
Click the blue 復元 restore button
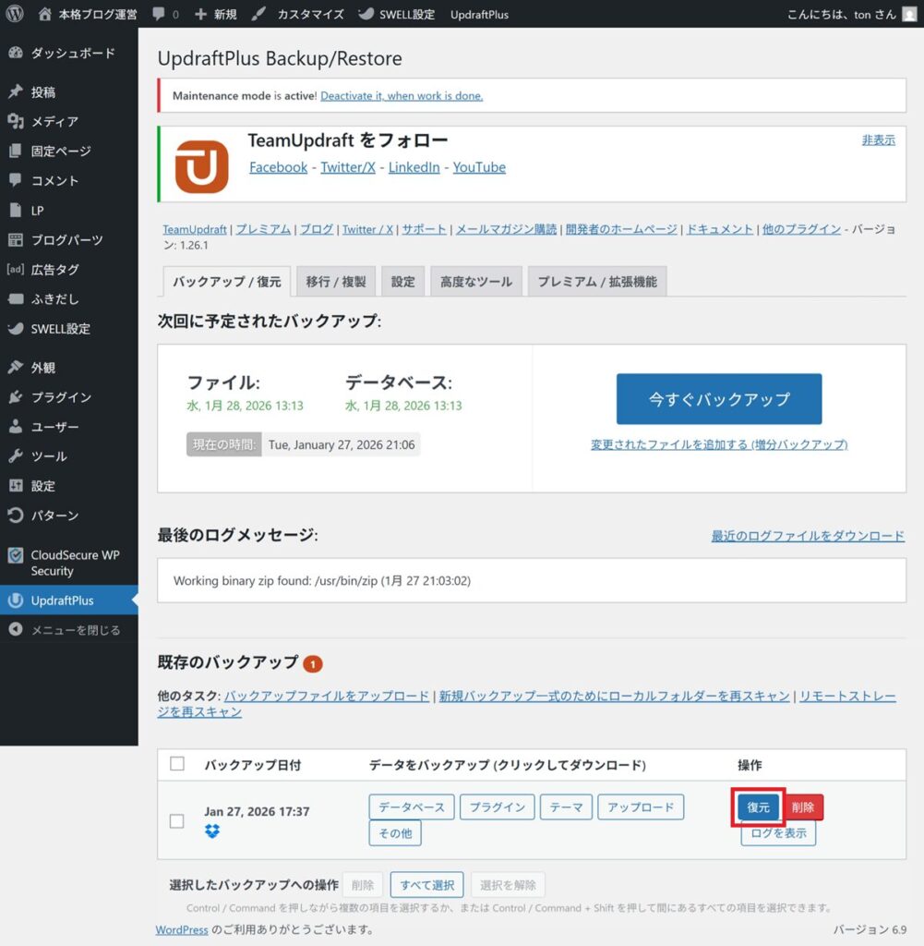click(x=758, y=807)
